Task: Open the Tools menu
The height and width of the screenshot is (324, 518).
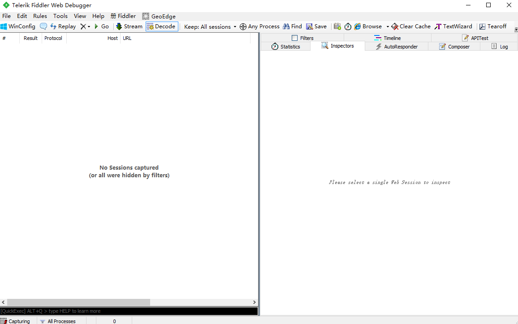Action: tap(60, 16)
